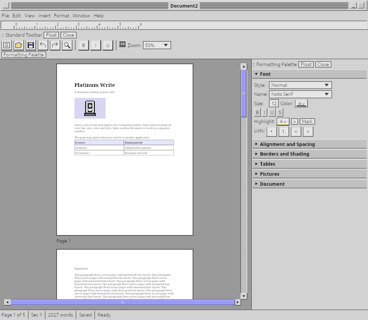368x320 pixels.
Task: Click the ruler above the document
Action: 184,25
